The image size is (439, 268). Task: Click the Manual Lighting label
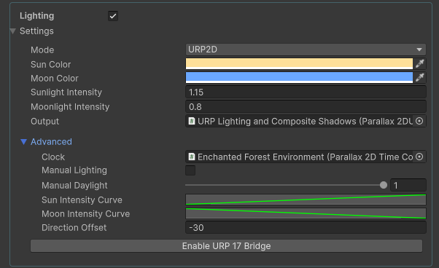click(74, 170)
